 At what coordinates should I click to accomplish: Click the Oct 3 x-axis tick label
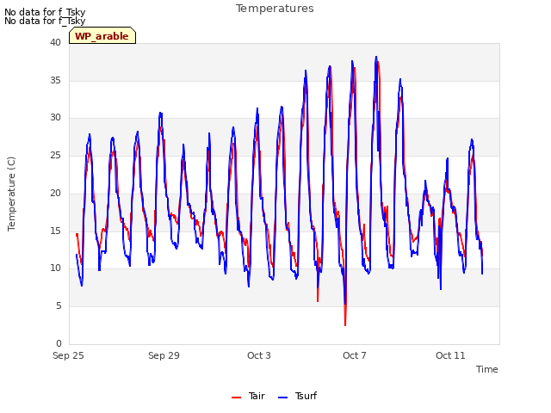pos(259,355)
